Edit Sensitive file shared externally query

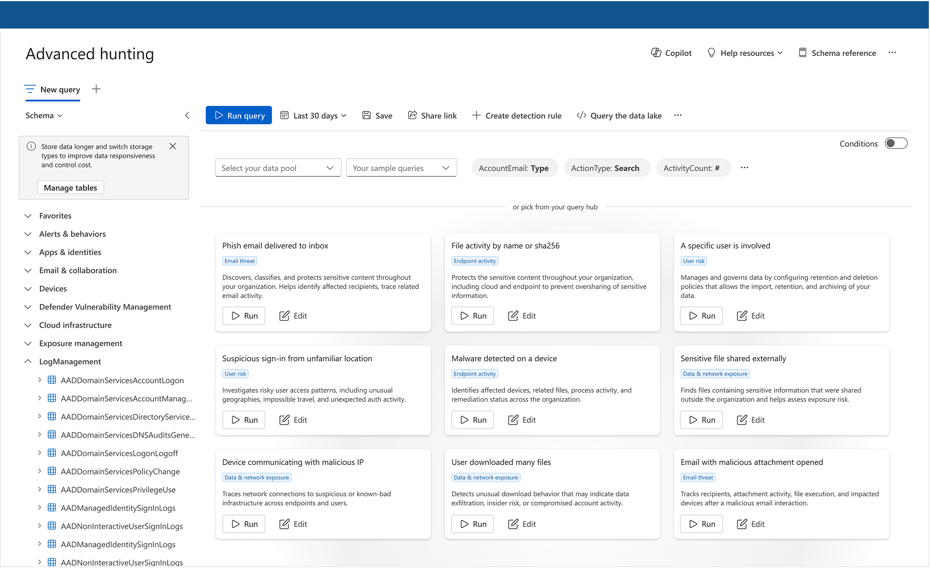pos(751,420)
